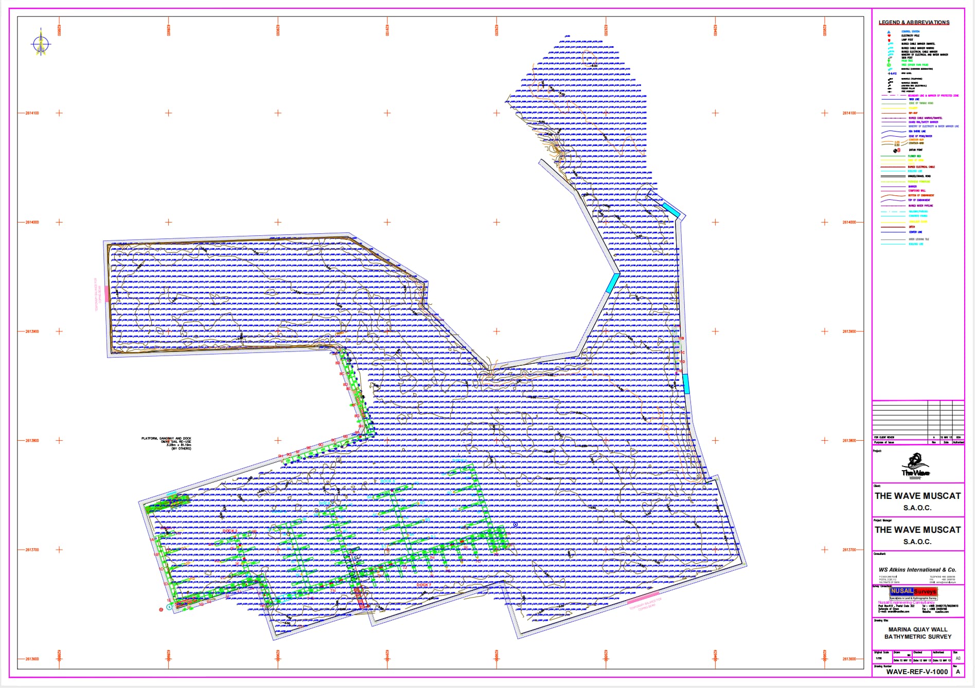Click the FOR CLIENT REVIEW revision row
This screenshot has width=975, height=688.
click(918, 437)
